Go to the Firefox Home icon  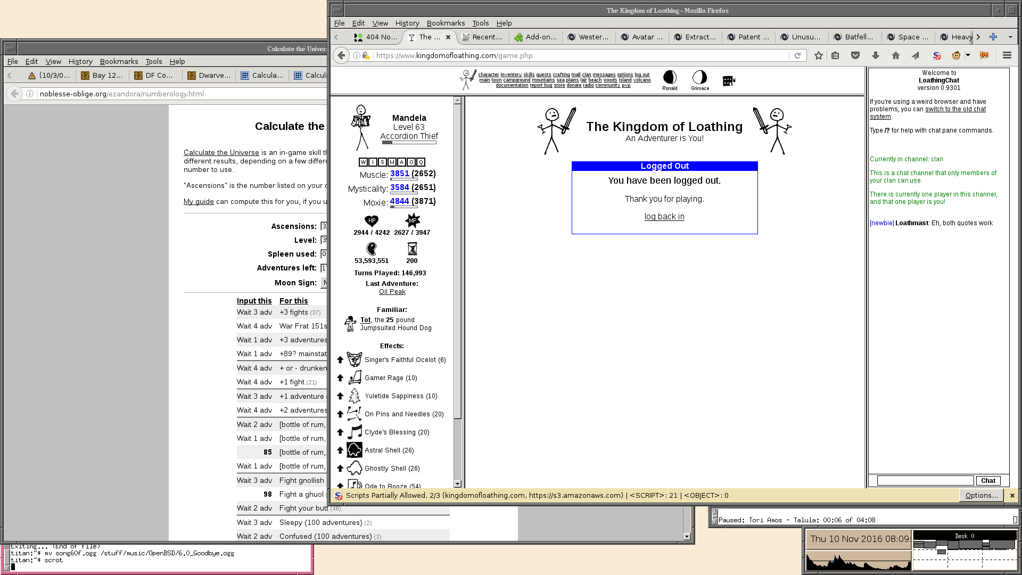[x=896, y=55]
